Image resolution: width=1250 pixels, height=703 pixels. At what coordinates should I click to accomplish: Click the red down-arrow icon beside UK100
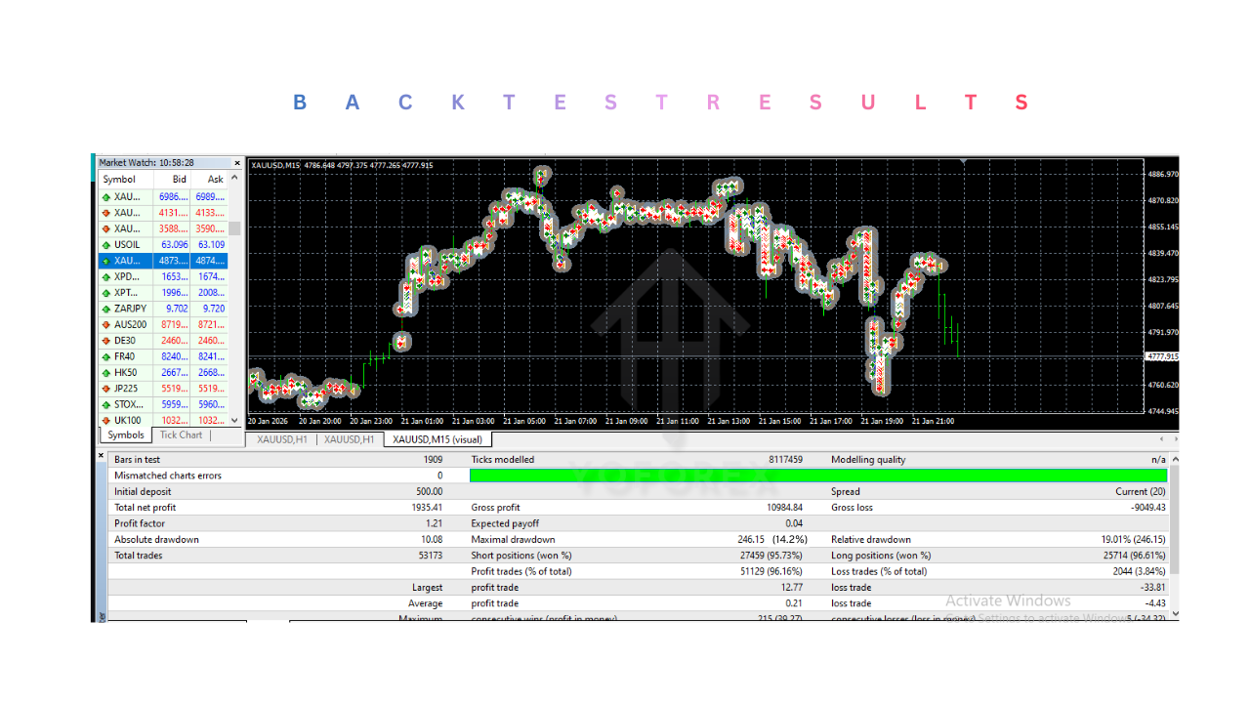point(104,419)
